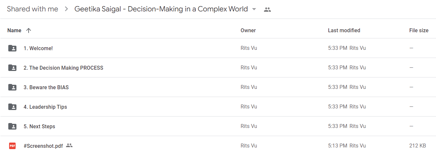Click the File size column header
This screenshot has height=153, width=436.
point(419,30)
